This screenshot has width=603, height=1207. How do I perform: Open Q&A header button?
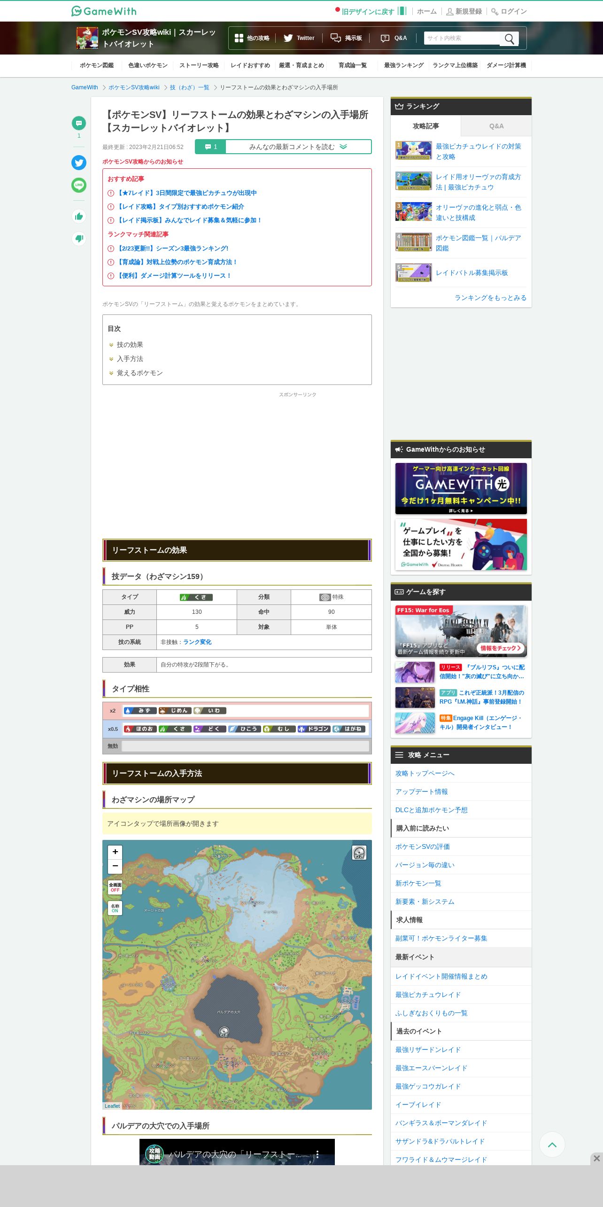(x=394, y=38)
